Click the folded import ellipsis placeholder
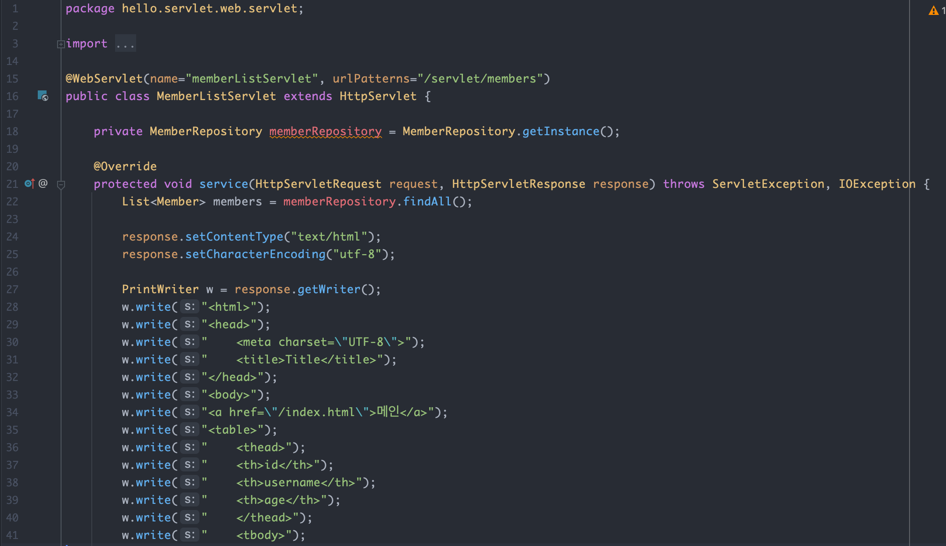Image resolution: width=946 pixels, height=546 pixels. [x=126, y=44]
